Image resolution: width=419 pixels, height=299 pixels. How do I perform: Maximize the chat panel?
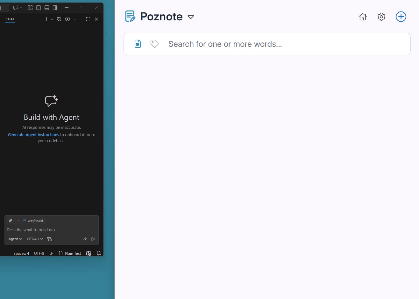coord(88,19)
